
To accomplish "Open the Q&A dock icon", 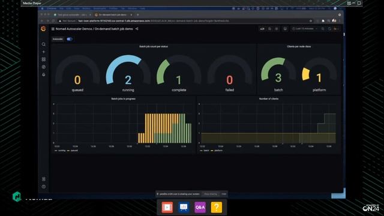I will [x=200, y=207].
